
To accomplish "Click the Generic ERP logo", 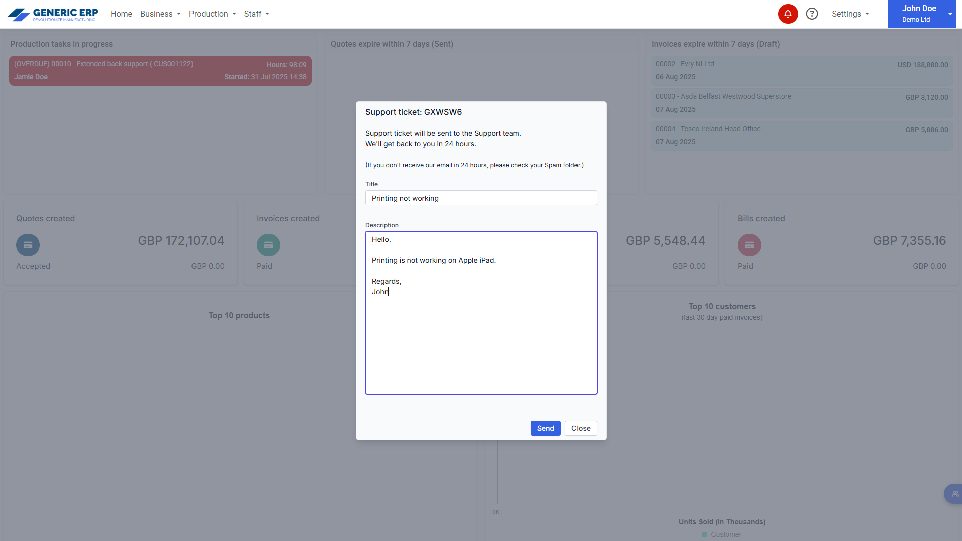I will 53,14.
